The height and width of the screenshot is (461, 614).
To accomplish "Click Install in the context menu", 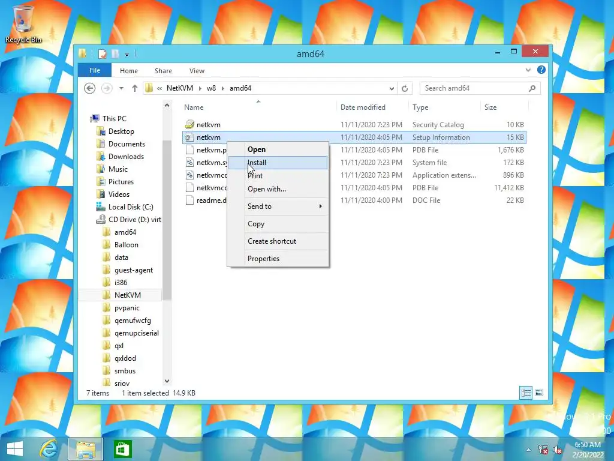I will click(x=278, y=163).
